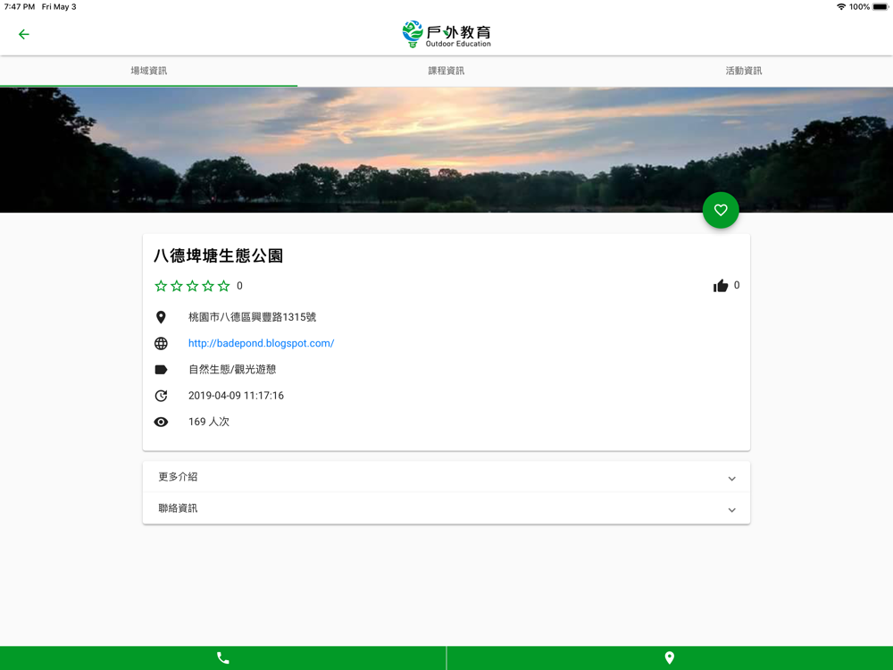This screenshot has width=893, height=670.
Task: Expand the 聯絡資訊 section
Action: (x=446, y=508)
